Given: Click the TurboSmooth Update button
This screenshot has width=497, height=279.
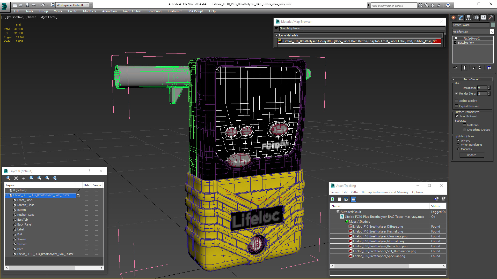Looking at the screenshot, I should click(472, 155).
